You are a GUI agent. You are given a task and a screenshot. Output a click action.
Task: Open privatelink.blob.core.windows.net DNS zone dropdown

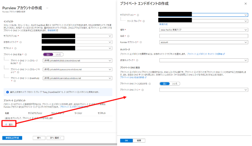click(x=77, y=61)
